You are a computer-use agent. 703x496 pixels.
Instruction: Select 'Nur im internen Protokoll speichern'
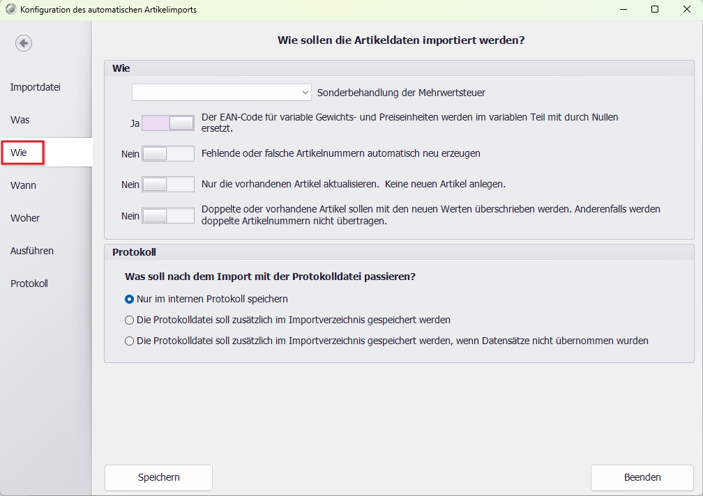coord(206,299)
